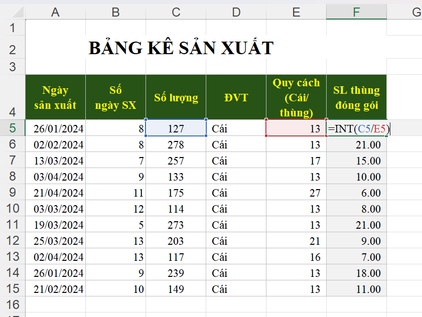This screenshot has width=422, height=317.
Task: Click the Cái cell in row 15
Action: tap(236, 288)
